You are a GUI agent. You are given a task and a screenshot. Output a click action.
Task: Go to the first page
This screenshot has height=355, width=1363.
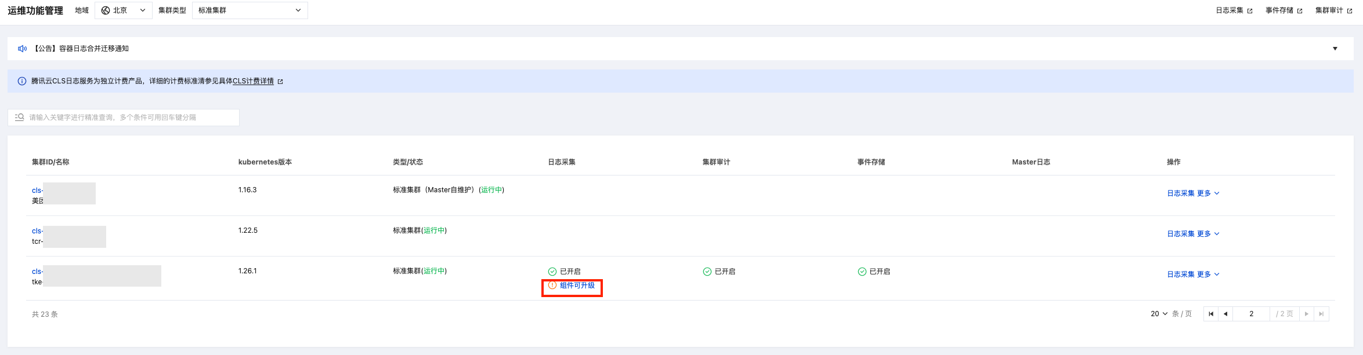point(1210,314)
